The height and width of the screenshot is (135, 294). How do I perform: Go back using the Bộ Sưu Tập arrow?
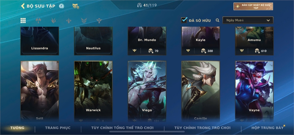23,6
